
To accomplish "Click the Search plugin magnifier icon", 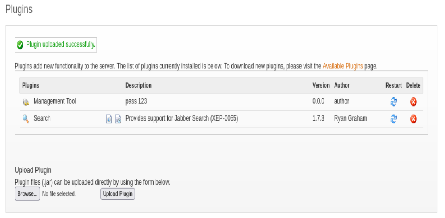I will [x=26, y=119].
